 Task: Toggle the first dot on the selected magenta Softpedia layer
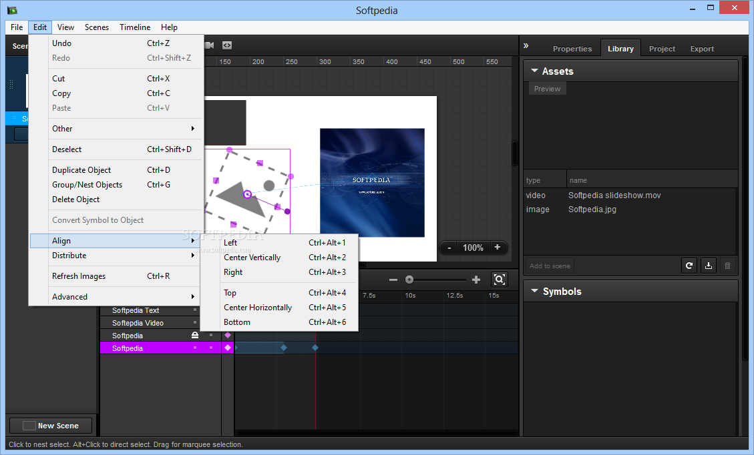coord(195,348)
